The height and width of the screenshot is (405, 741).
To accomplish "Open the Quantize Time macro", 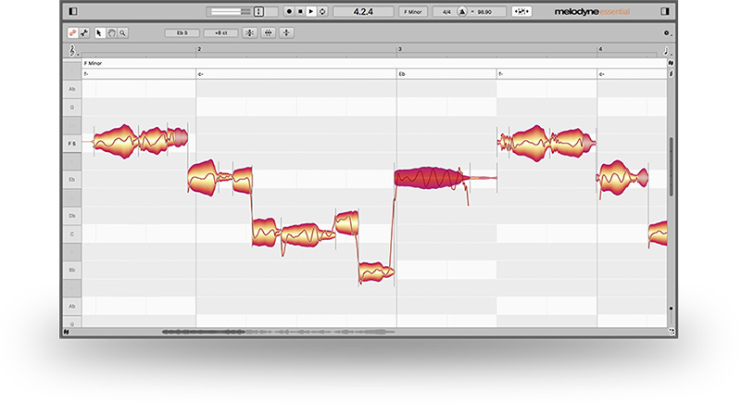I will click(268, 32).
